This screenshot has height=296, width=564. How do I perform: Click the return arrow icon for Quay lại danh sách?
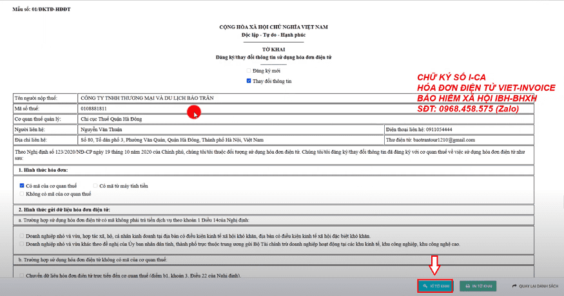click(514, 286)
